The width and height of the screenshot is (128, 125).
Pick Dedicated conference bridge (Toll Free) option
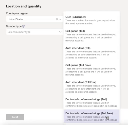coord(92,116)
